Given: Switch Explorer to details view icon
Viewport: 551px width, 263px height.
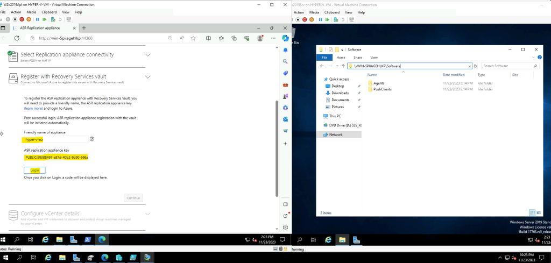Looking at the screenshot, I should [x=532, y=213].
